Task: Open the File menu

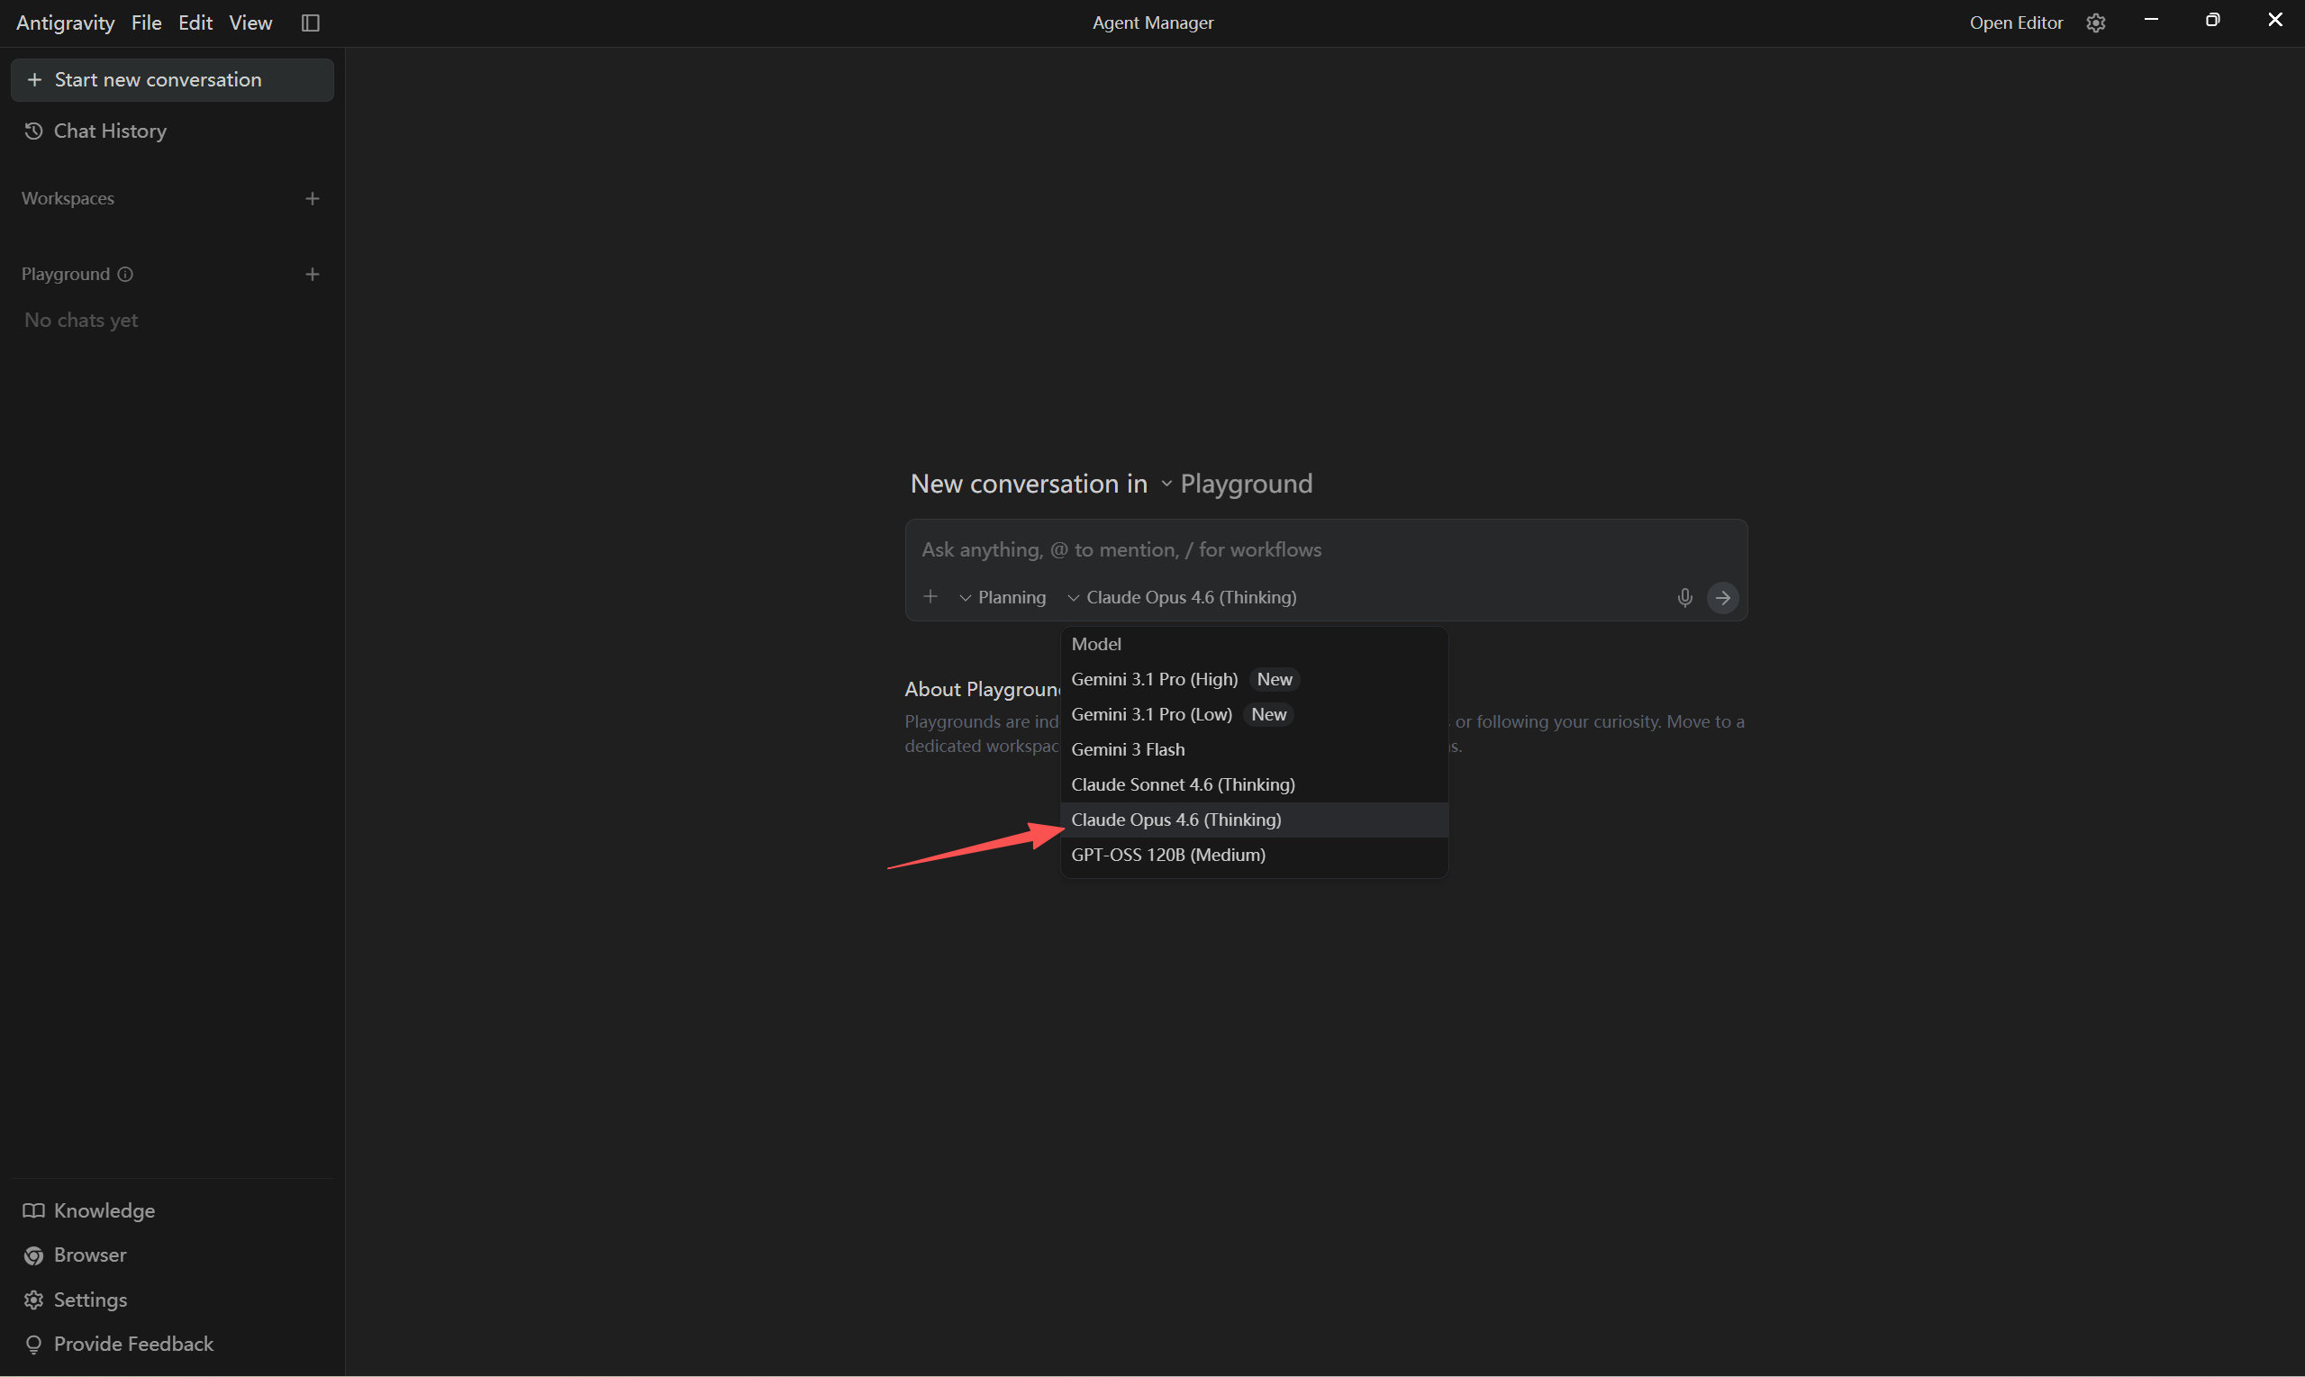Action: (146, 23)
